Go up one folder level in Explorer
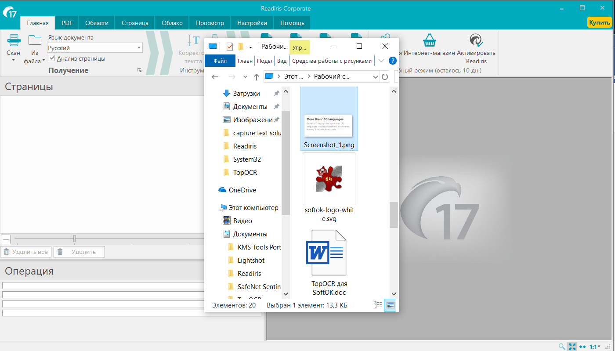The height and width of the screenshot is (351, 615). 257,77
